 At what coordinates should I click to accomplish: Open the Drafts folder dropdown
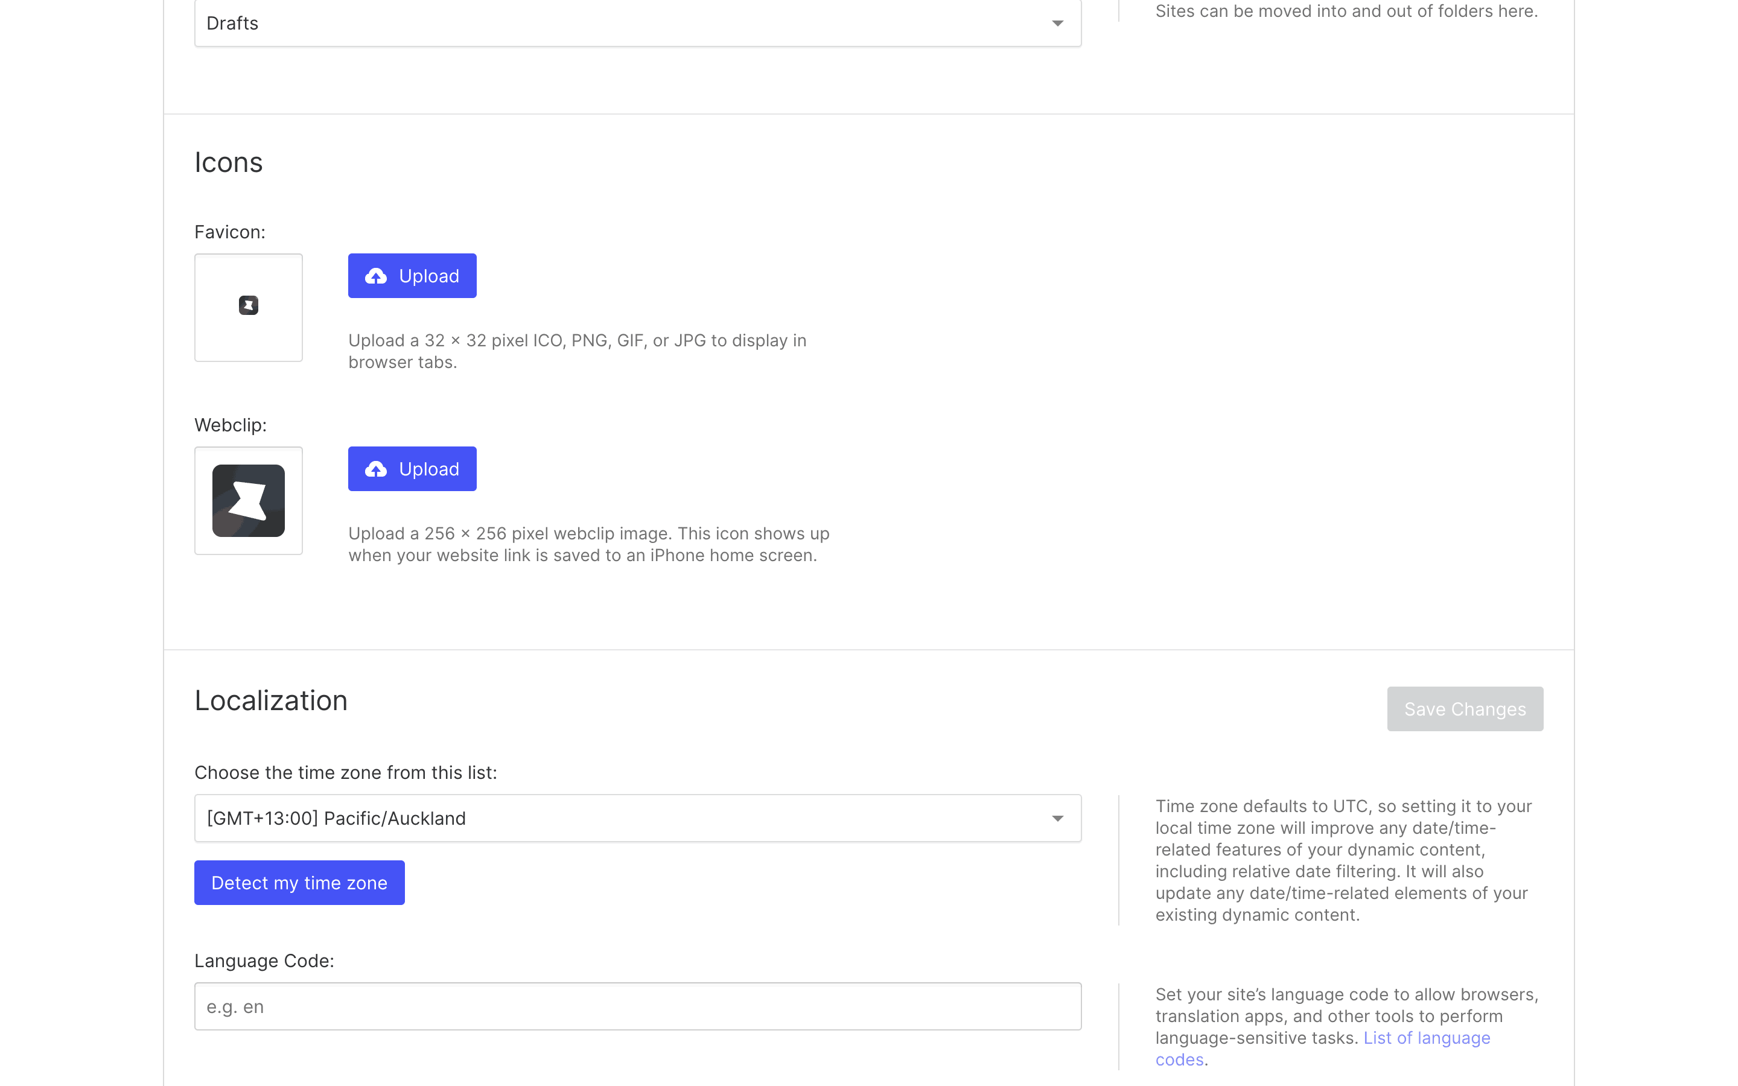(638, 23)
